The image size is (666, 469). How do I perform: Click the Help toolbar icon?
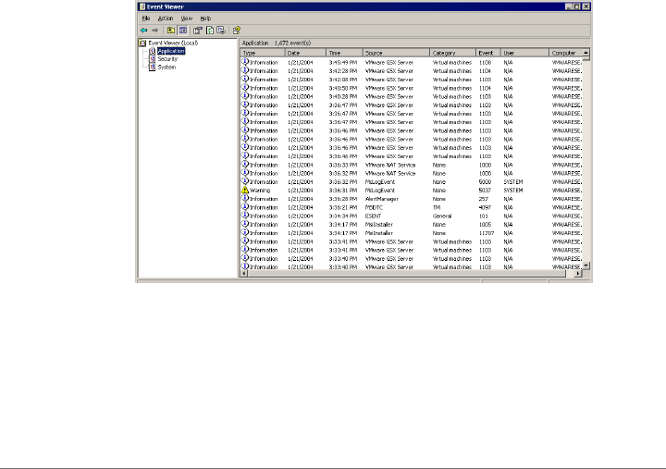[236, 30]
